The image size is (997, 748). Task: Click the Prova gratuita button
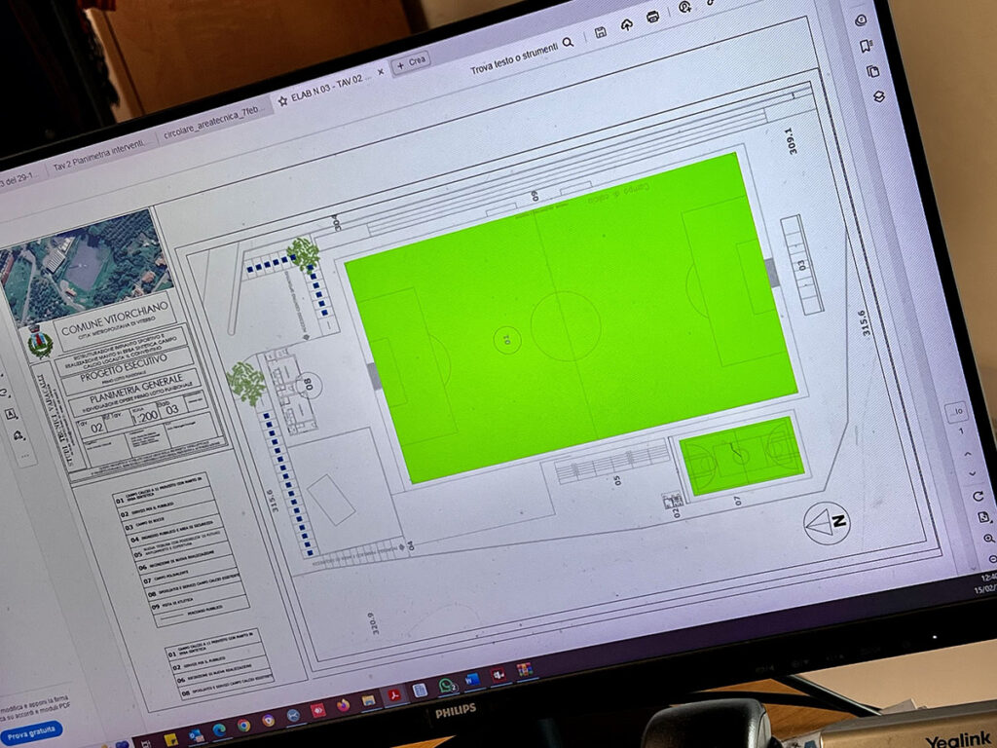point(31,732)
